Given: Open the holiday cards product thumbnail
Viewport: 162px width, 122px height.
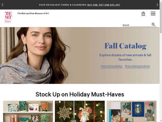Looking at the screenshot, I should click(28, 111).
